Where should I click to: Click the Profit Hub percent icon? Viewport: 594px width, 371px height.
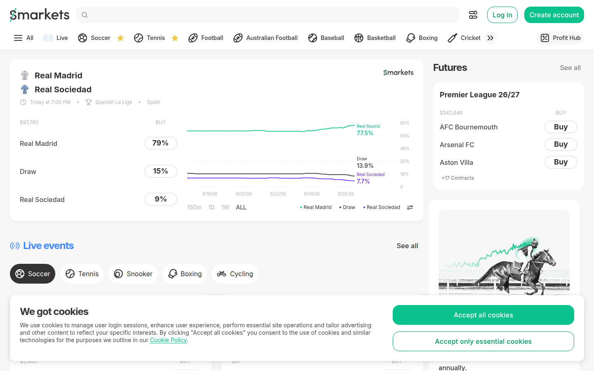pos(545,38)
